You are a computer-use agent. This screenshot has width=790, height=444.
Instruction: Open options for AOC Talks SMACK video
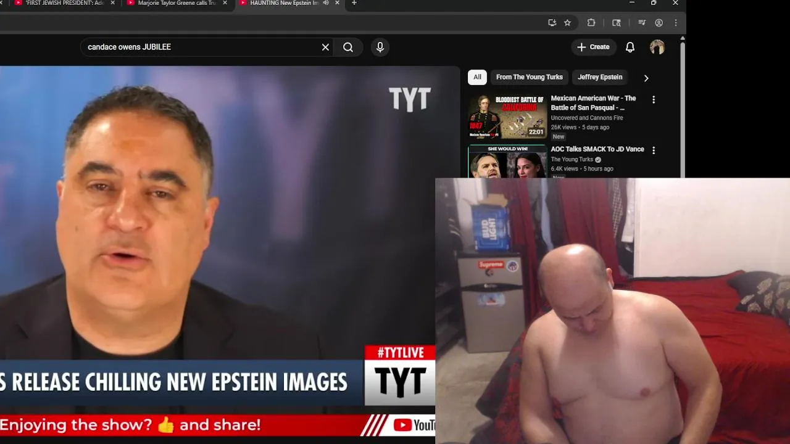[x=654, y=150]
